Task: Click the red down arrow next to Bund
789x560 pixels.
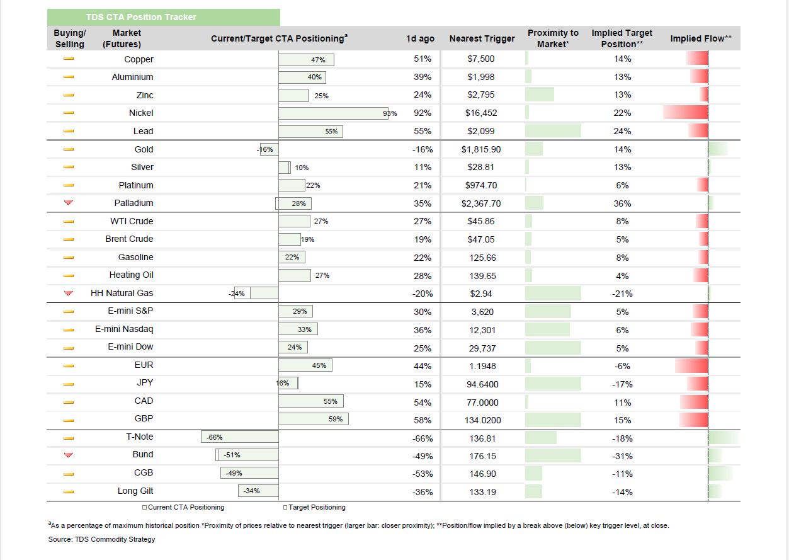Action: point(69,455)
